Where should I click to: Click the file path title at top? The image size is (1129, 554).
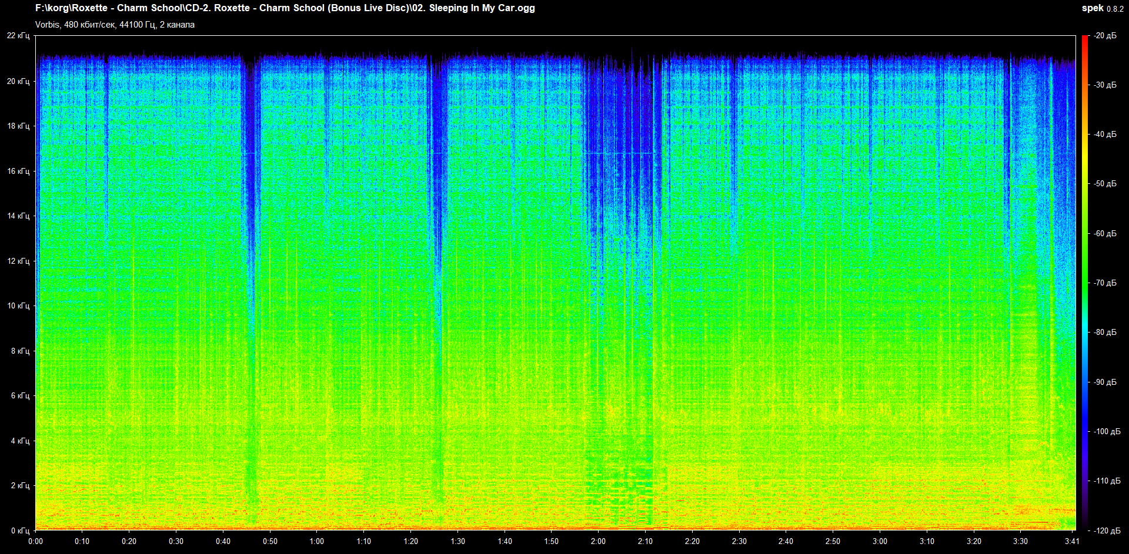point(285,8)
